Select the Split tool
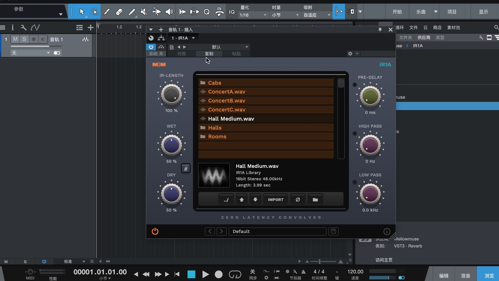499x281 pixels. tap(107, 12)
